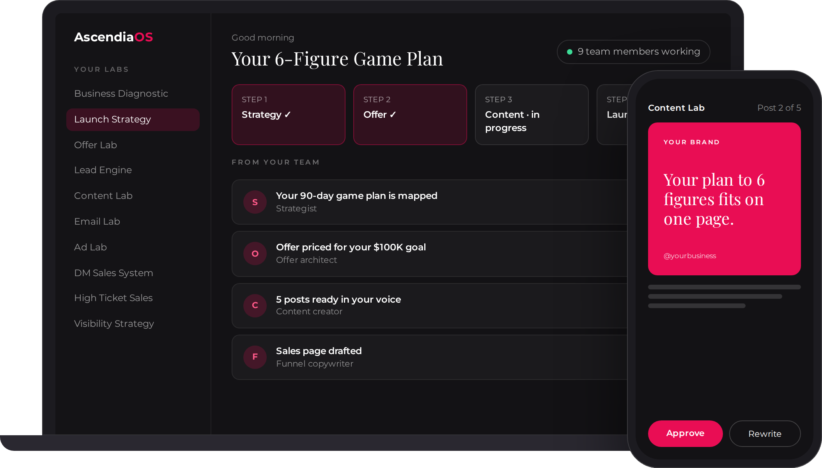Select Launch Strategy in the sidebar
Screen dimensions: 822x468
pyautogui.click(x=133, y=119)
